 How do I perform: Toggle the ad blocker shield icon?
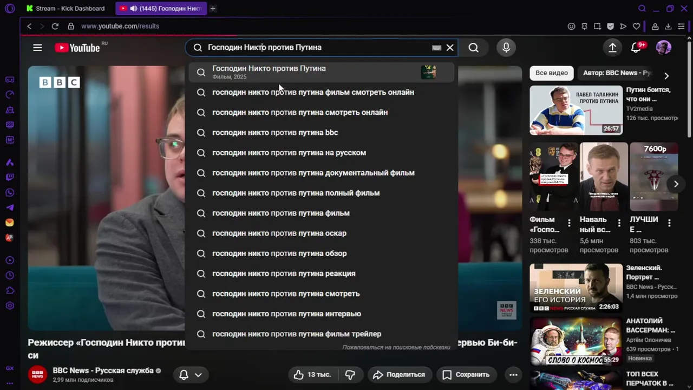click(x=610, y=26)
